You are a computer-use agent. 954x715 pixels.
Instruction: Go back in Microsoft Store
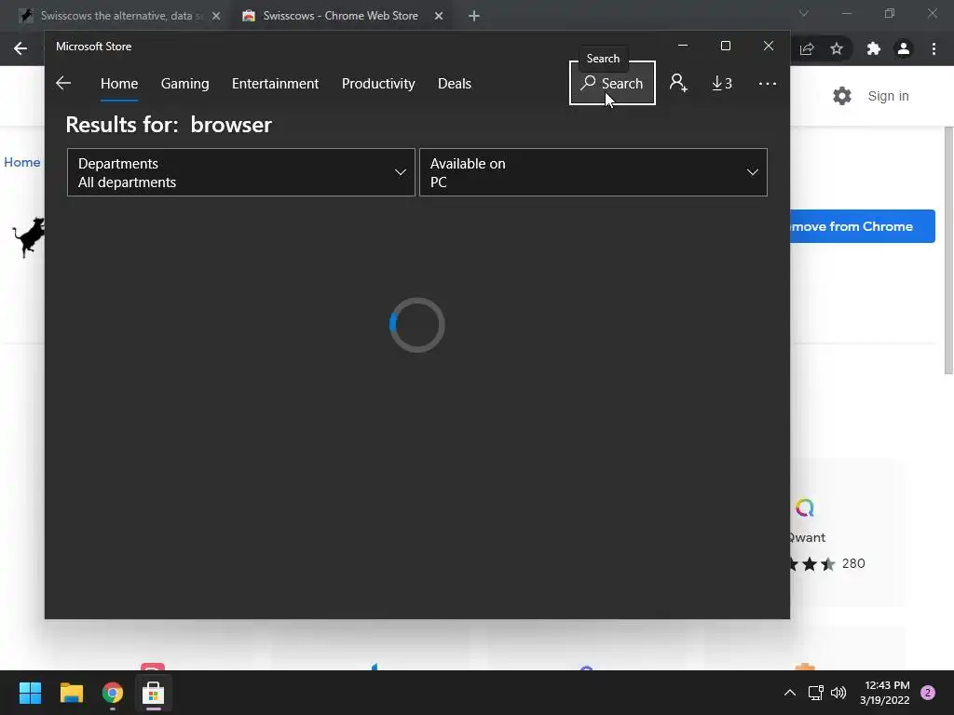pos(63,83)
